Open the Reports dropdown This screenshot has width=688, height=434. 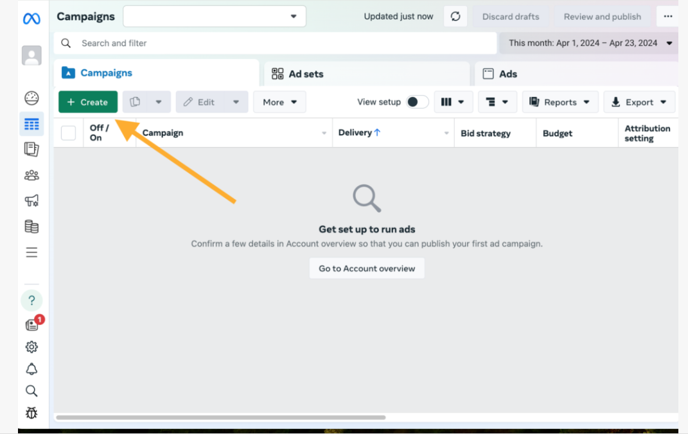pos(560,101)
